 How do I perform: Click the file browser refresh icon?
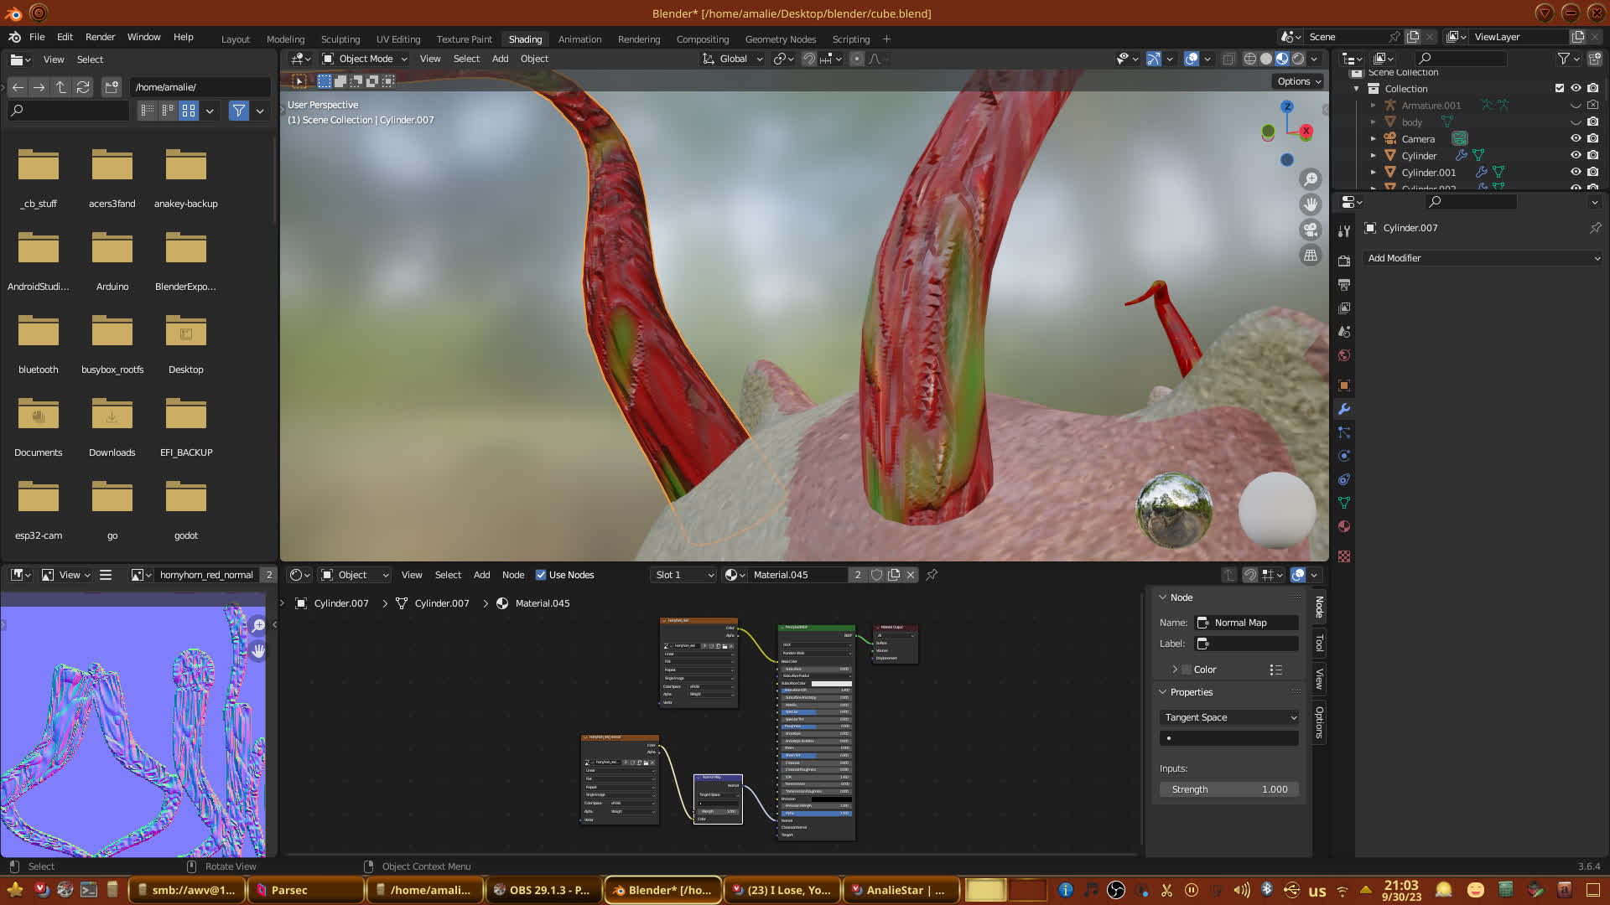[83, 87]
